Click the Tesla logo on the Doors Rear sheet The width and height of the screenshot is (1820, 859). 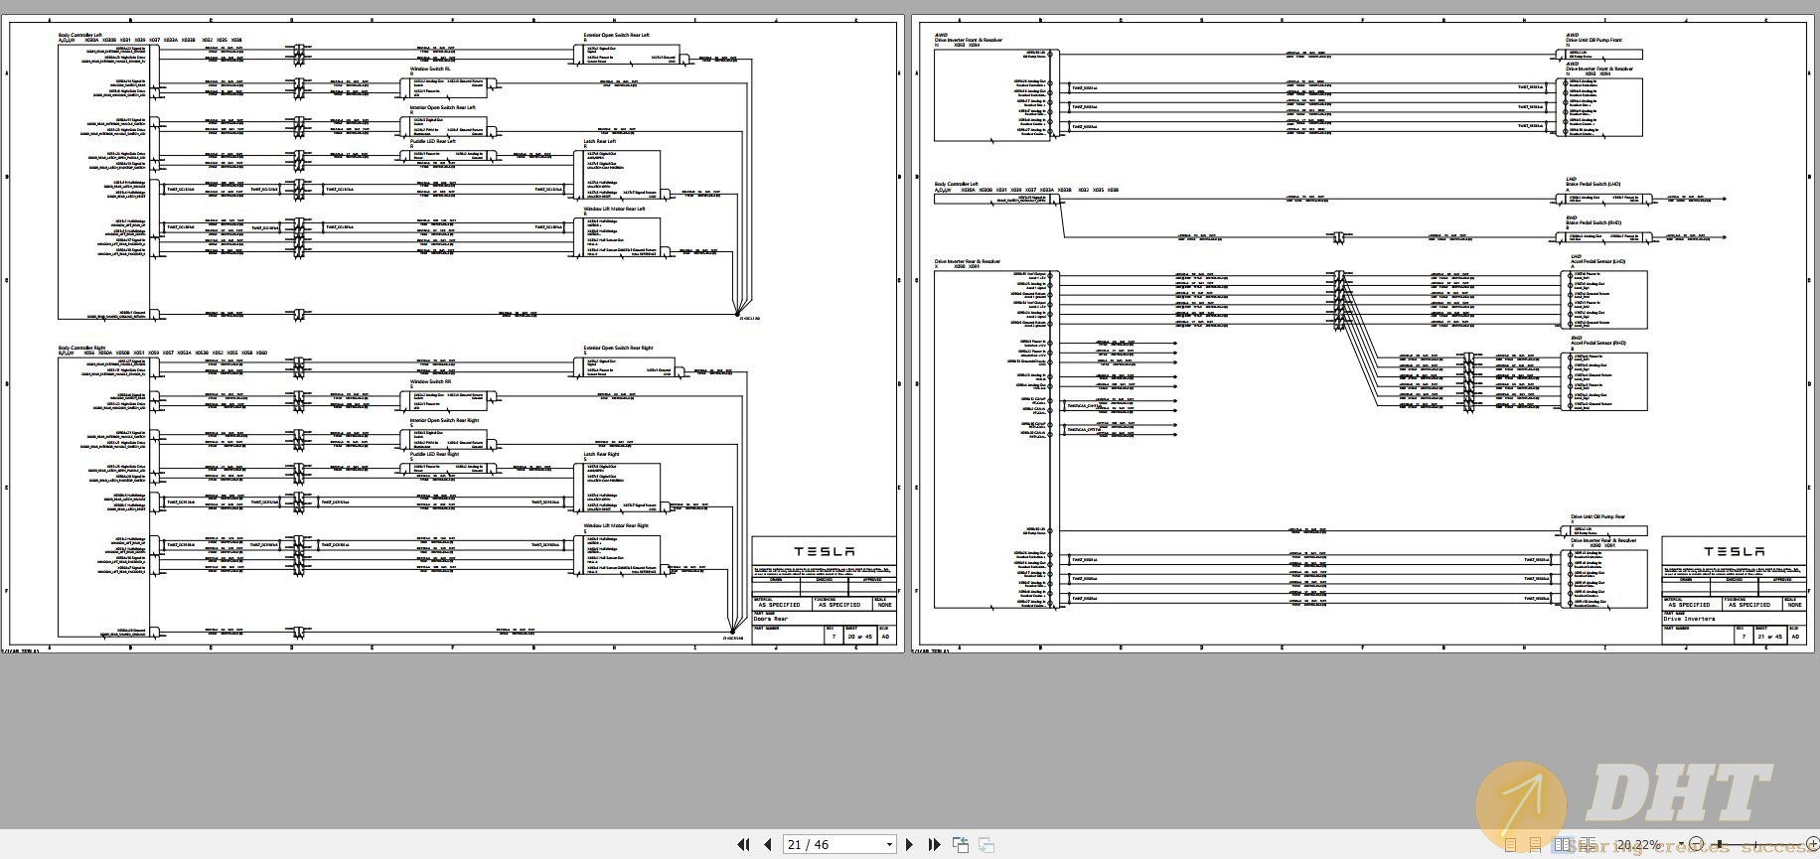[824, 551]
